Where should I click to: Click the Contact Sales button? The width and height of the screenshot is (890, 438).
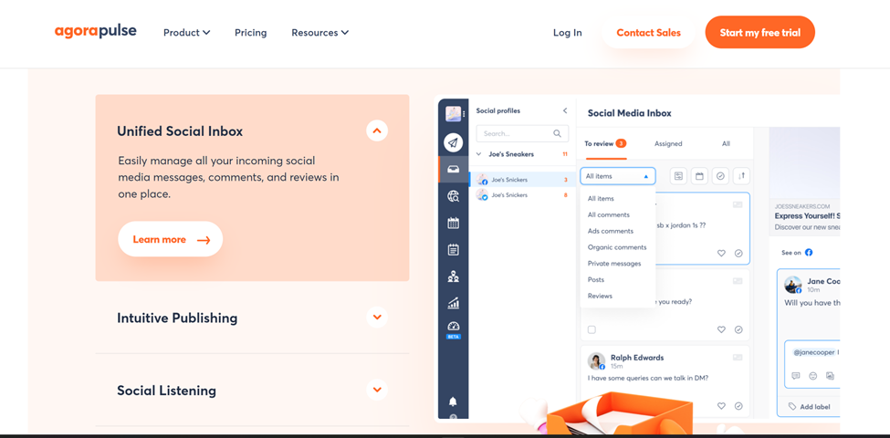pos(648,32)
